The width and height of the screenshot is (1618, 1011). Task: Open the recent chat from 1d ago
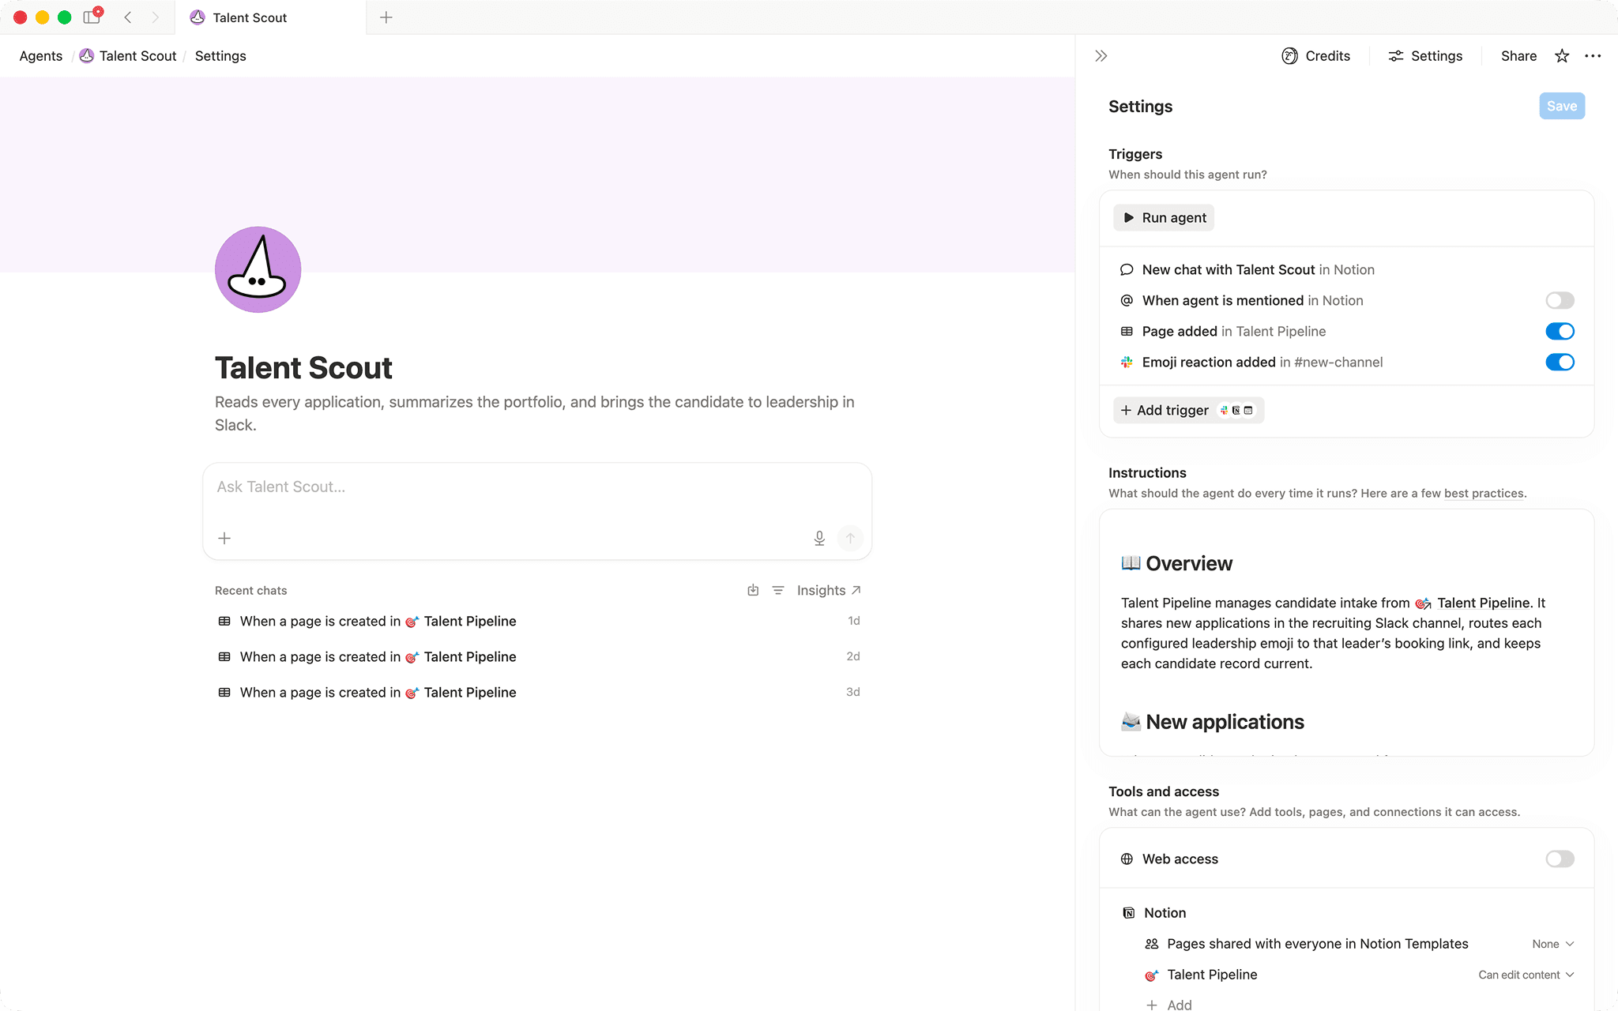click(537, 621)
